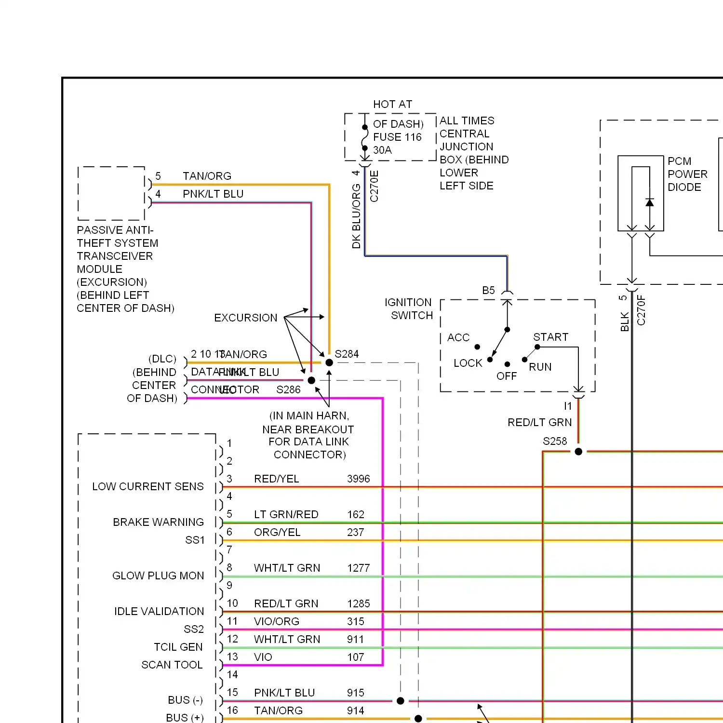Click the '30A' fuse rating
The width and height of the screenshot is (723, 723).
coord(382,150)
